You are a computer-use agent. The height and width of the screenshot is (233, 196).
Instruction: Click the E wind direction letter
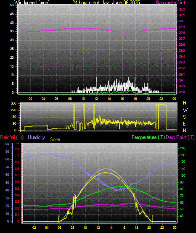(x=184, y=123)
